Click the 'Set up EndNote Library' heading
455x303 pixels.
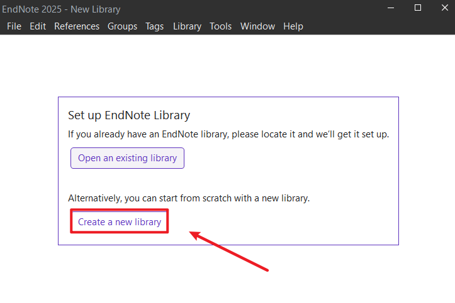(129, 115)
